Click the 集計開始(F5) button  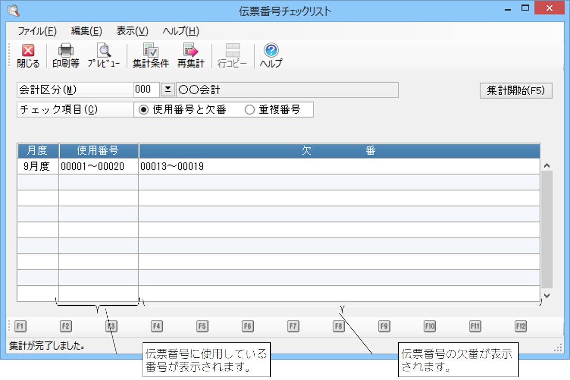(516, 90)
